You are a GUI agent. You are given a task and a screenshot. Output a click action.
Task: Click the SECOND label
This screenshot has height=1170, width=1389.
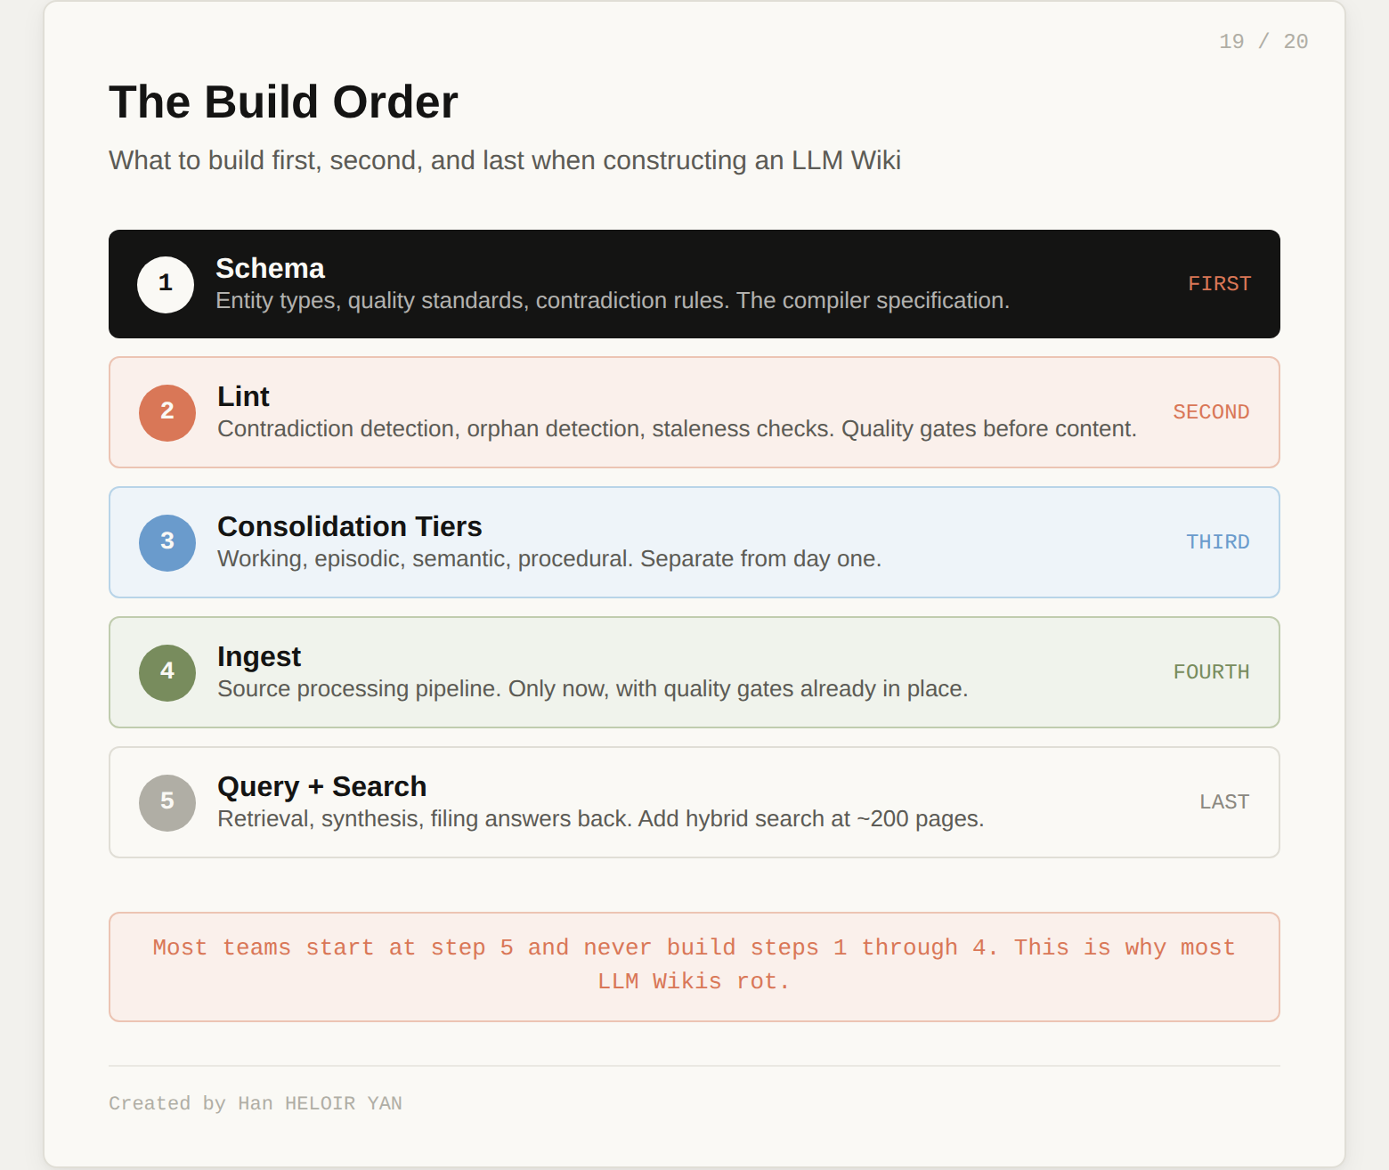coord(1211,412)
